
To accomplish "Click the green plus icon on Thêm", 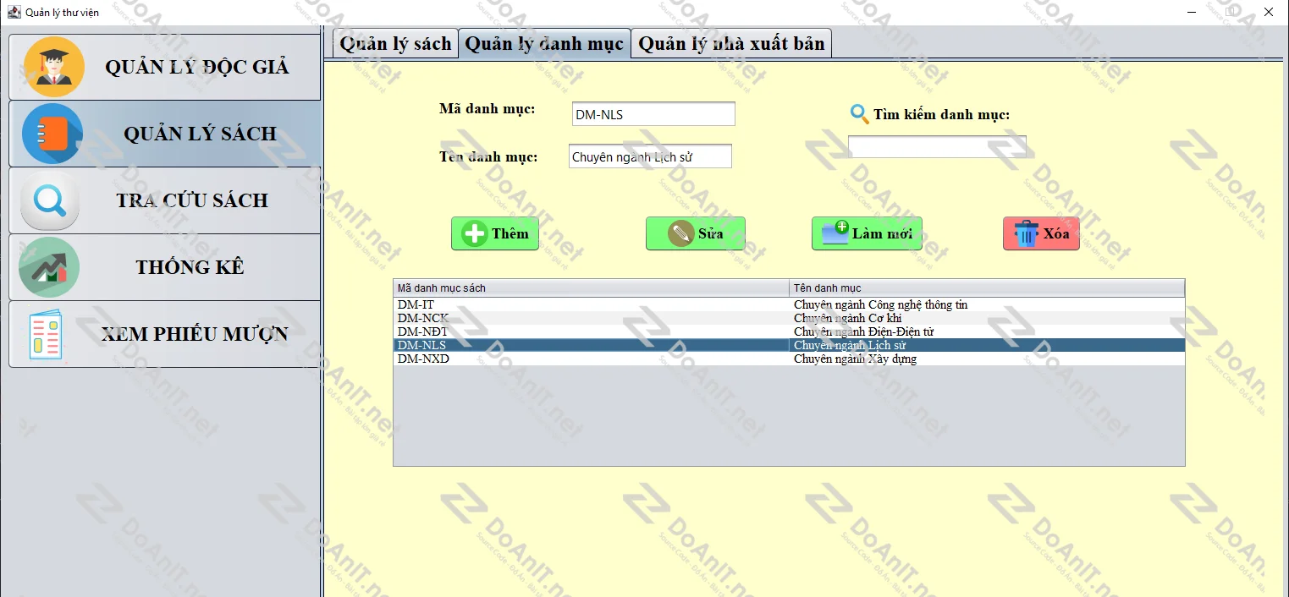I will coord(475,234).
